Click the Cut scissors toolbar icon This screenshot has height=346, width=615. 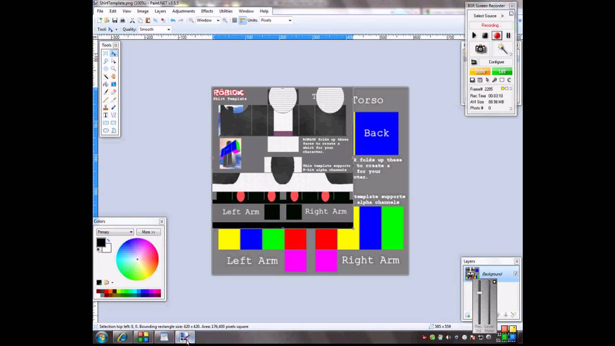tap(132, 20)
